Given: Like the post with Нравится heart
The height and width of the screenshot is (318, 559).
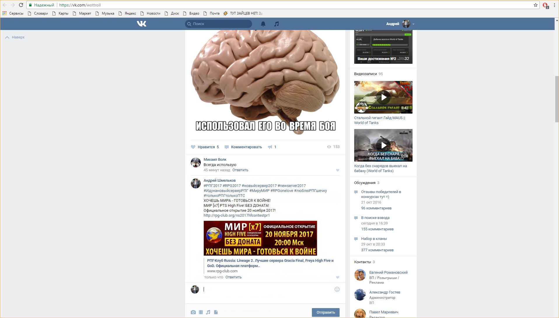Looking at the screenshot, I should pos(193,147).
